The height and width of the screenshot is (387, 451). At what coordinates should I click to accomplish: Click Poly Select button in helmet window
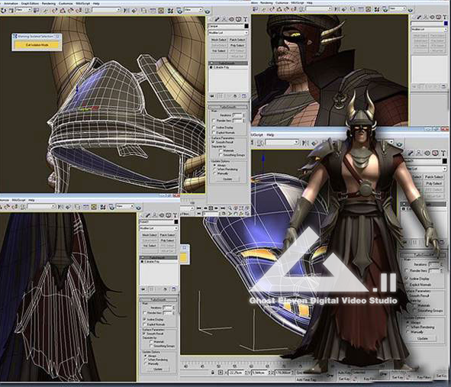tap(237, 46)
